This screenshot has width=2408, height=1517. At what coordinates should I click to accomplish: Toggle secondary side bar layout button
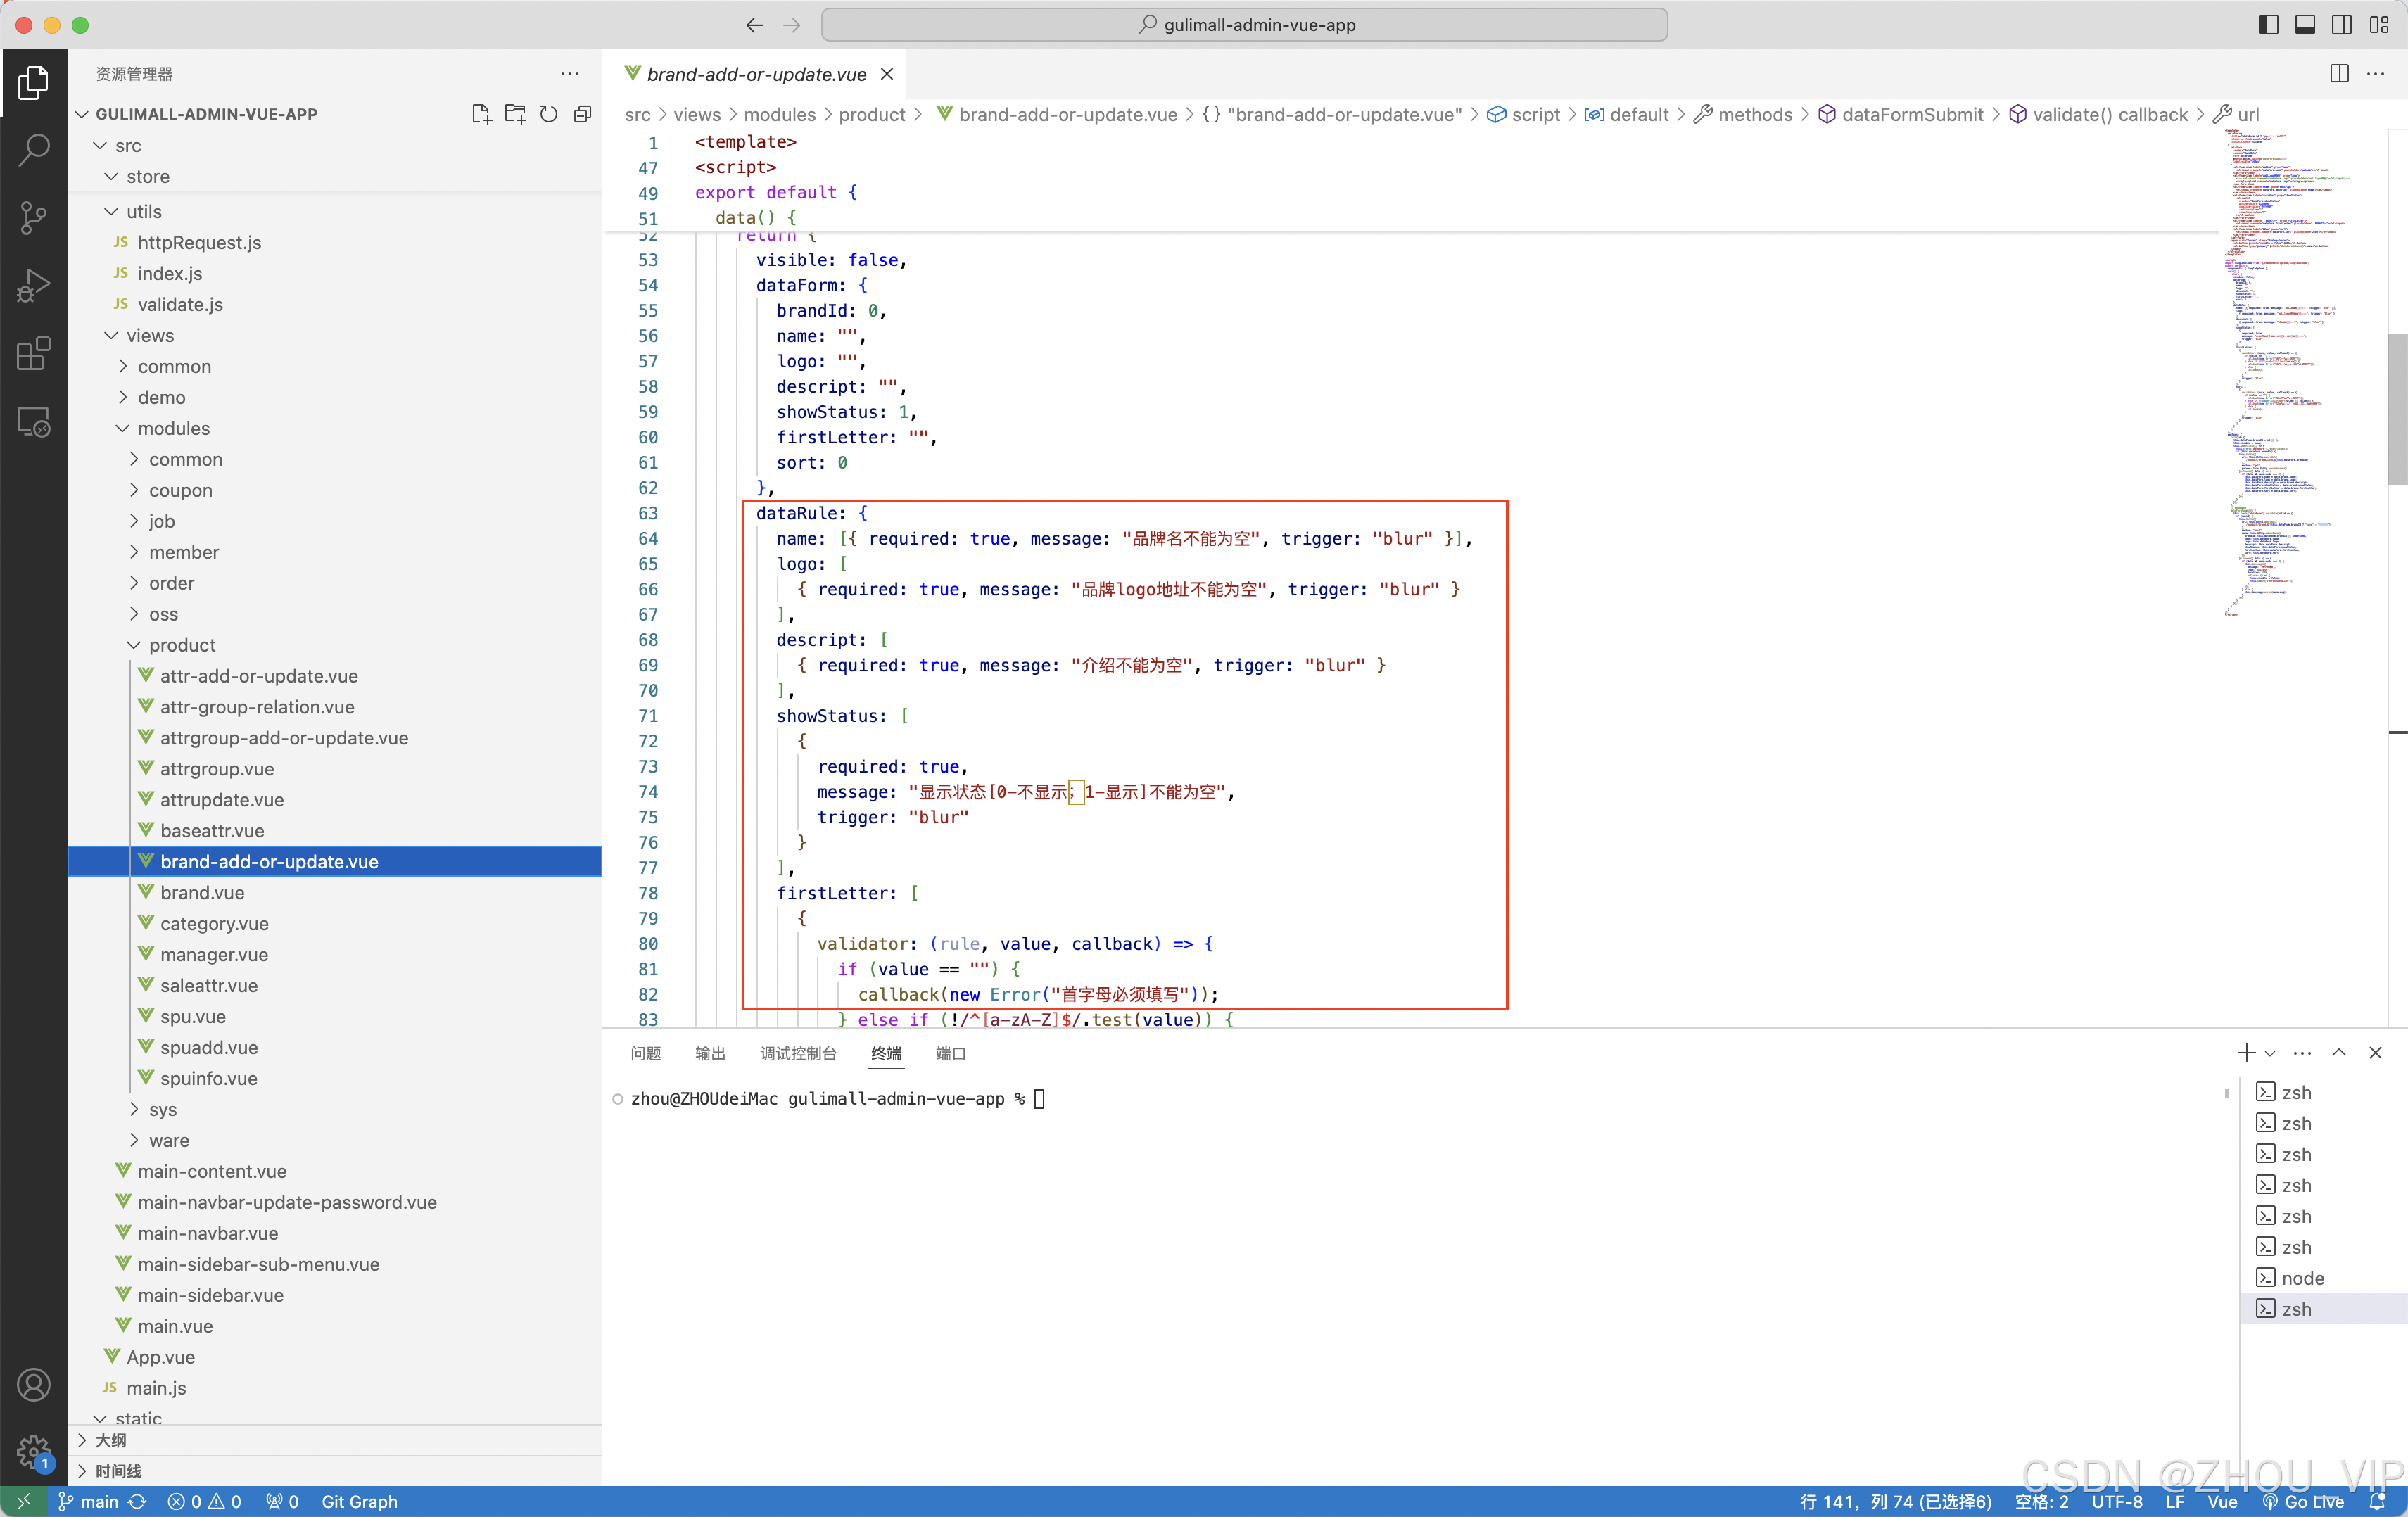pyautogui.click(x=2341, y=25)
